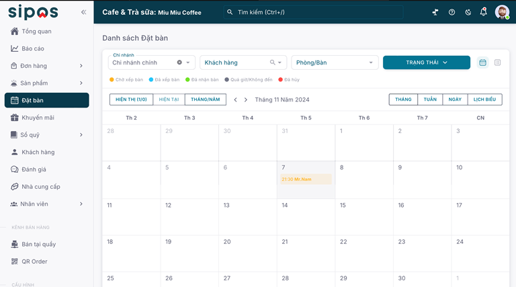Viewport: 516px width, 287px height.
Task: Open Khuyến mãi menu item
Action: [x=47, y=118]
